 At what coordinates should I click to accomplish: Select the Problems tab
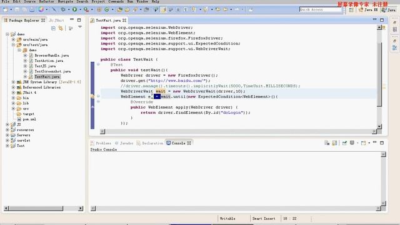[101, 143]
